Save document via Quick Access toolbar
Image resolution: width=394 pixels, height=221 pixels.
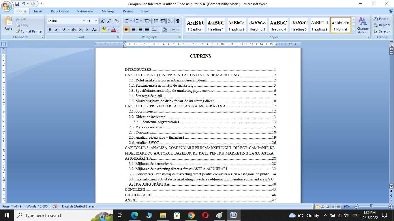point(17,4)
